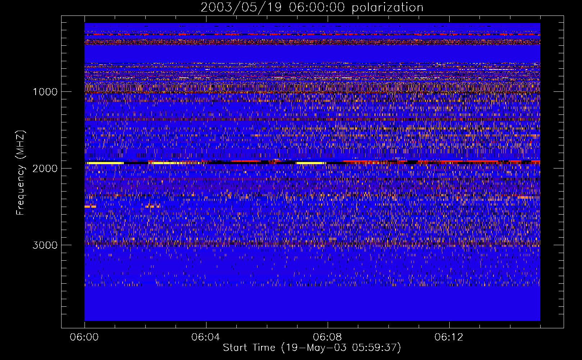The width and height of the screenshot is (582, 360).
Task: Click the 3000 frequency tick label
Action: tap(45, 245)
